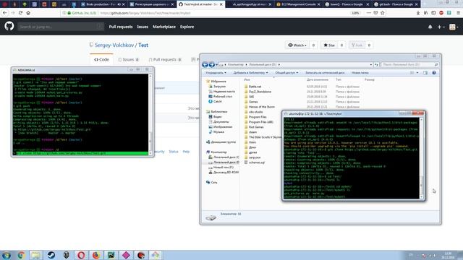
Task: Focus the GitHub search or jump to field
Action: (61, 27)
